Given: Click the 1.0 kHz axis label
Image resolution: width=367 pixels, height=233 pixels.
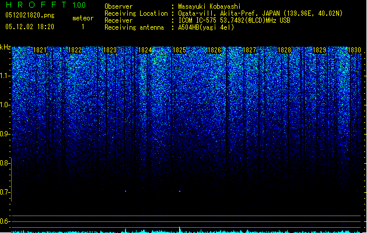Looking at the screenshot, I should (5, 105).
